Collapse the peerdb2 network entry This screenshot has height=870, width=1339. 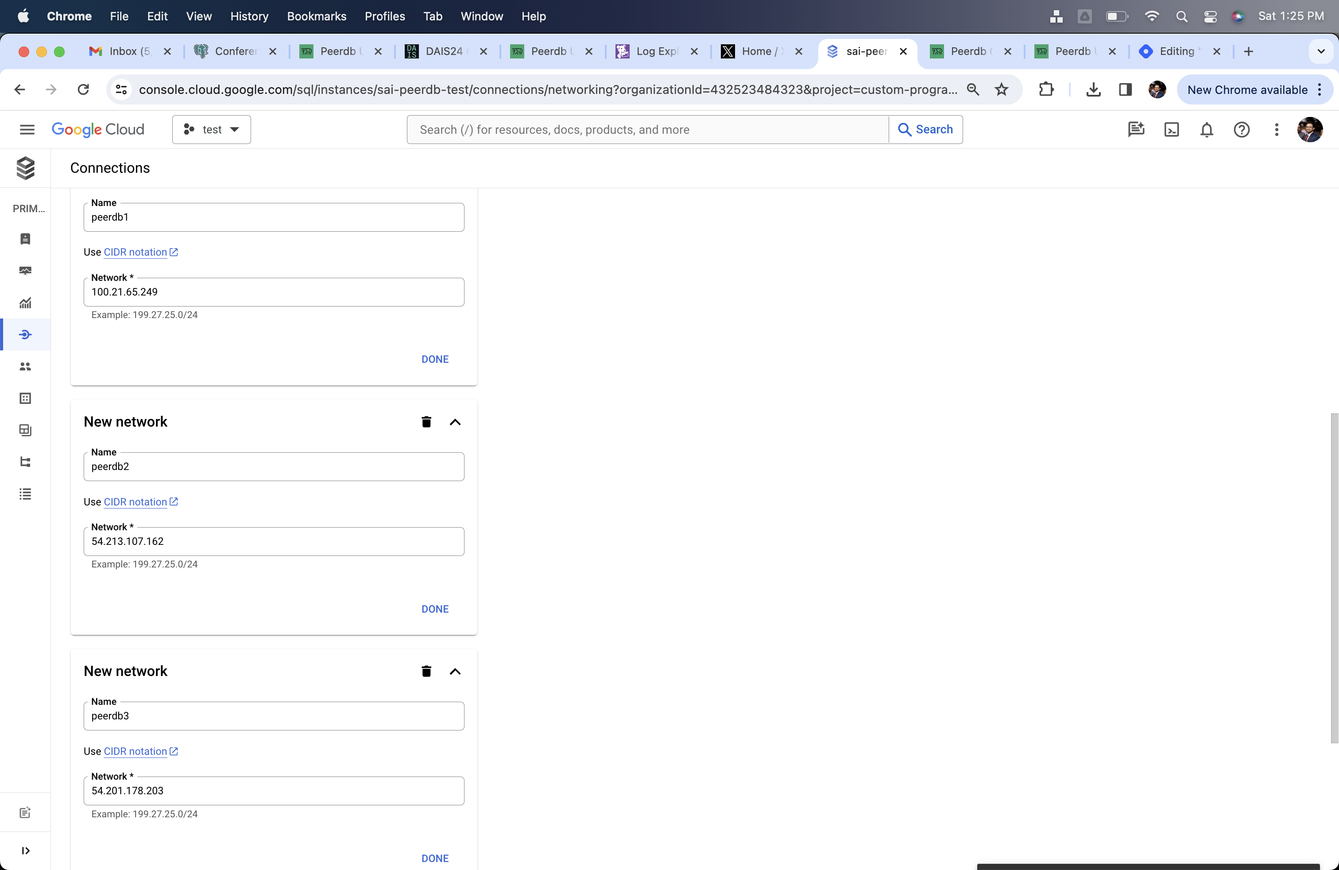(x=455, y=422)
